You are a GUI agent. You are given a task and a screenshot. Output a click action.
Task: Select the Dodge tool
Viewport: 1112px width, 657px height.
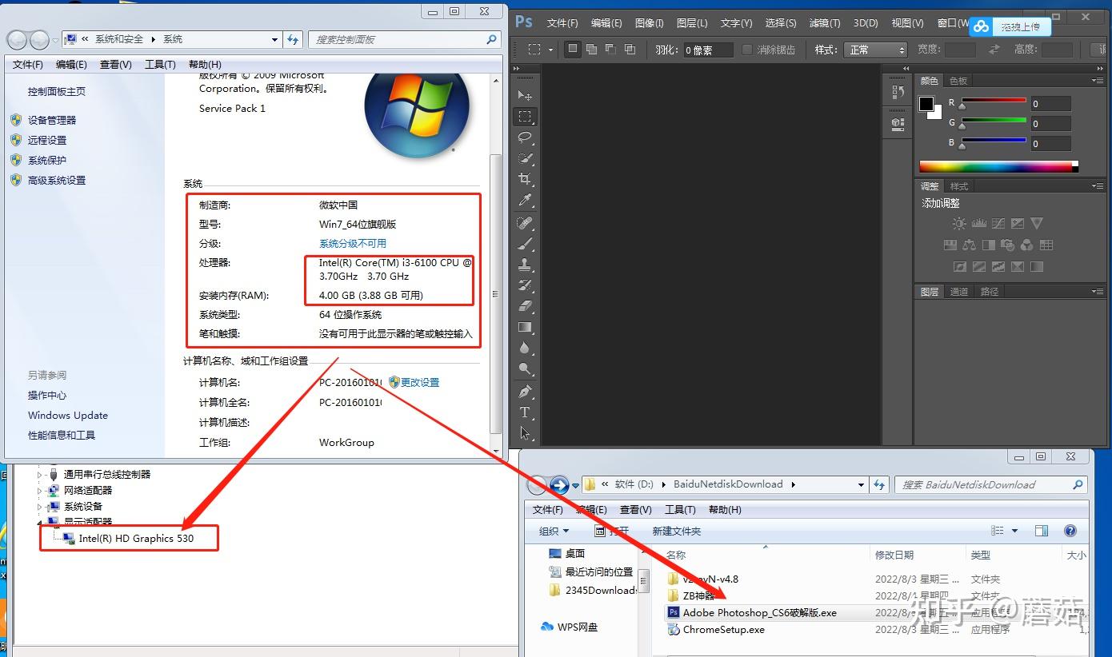click(525, 368)
